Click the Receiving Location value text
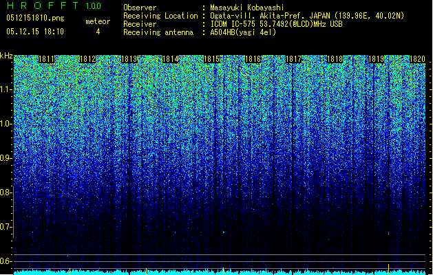The width and height of the screenshot is (433, 275). point(307,16)
